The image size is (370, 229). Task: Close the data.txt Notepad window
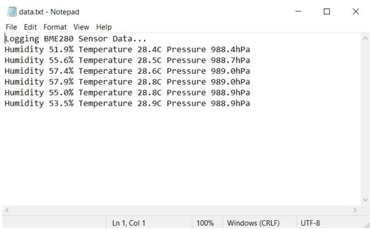pyautogui.click(x=356, y=12)
